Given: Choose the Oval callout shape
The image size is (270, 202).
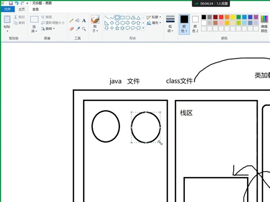Looking at the screenshot, I should coord(133,28).
